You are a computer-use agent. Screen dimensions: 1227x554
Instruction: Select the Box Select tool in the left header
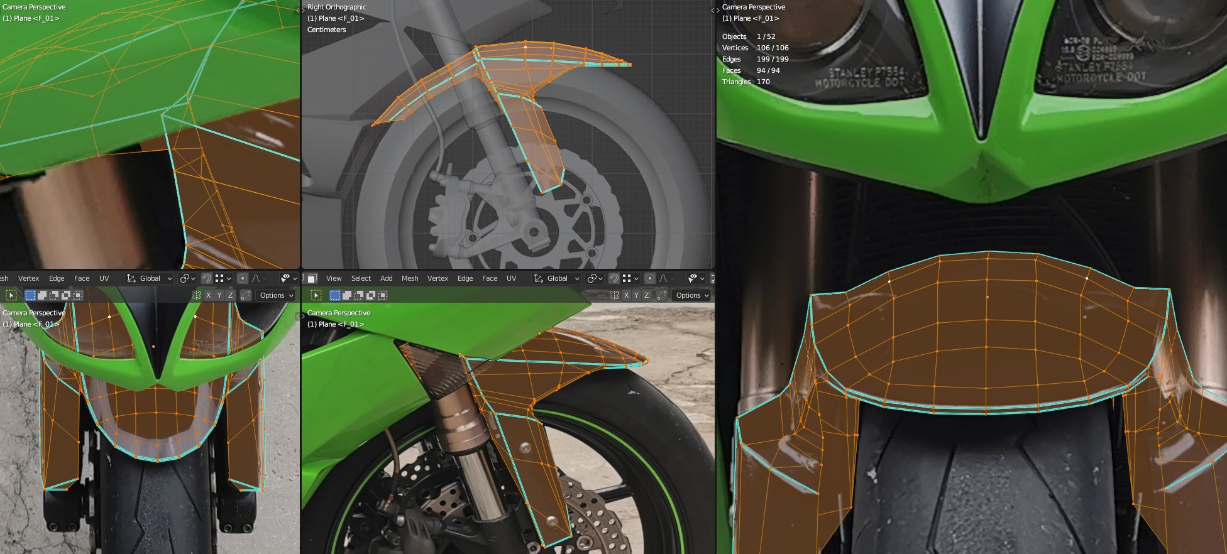[11, 295]
